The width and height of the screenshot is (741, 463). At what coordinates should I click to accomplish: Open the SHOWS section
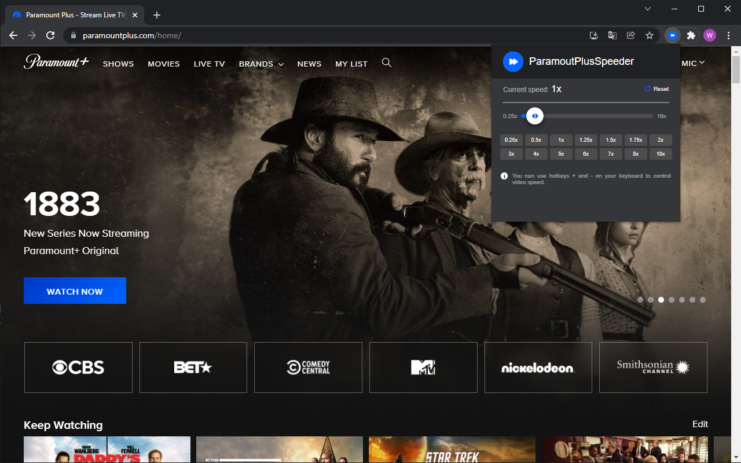pyautogui.click(x=118, y=64)
